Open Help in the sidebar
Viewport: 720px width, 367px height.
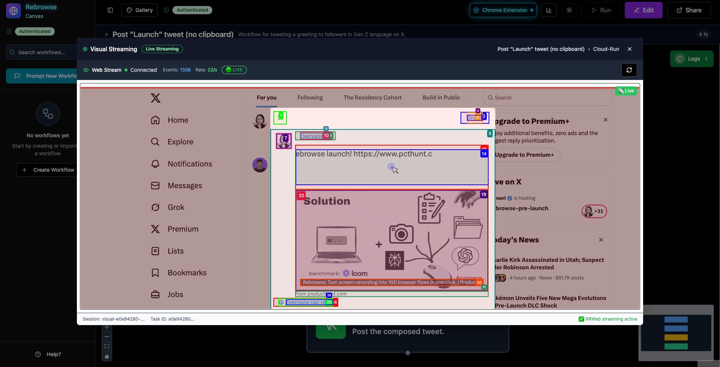(48, 354)
